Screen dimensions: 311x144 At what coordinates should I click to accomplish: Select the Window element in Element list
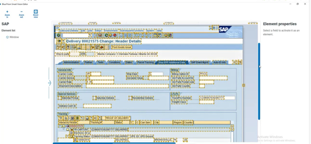point(12,37)
